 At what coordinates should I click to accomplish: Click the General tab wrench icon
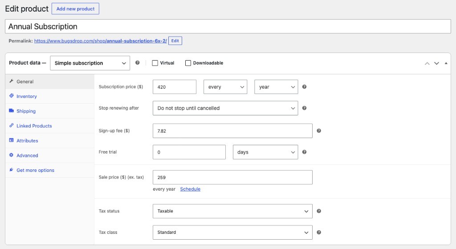click(x=11, y=81)
